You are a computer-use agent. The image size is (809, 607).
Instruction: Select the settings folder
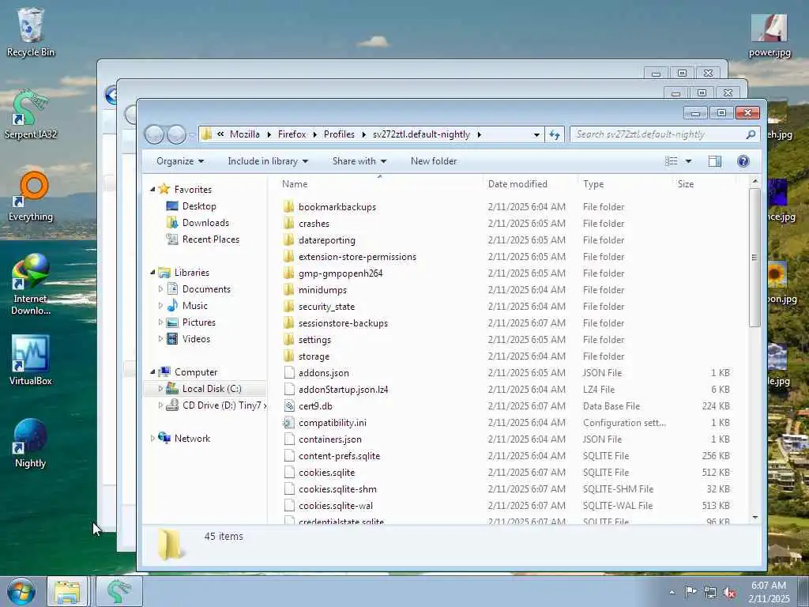pos(314,340)
